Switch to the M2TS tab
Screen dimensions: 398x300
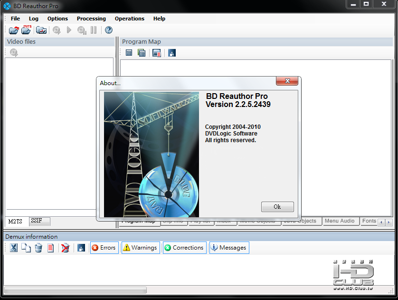point(17,222)
